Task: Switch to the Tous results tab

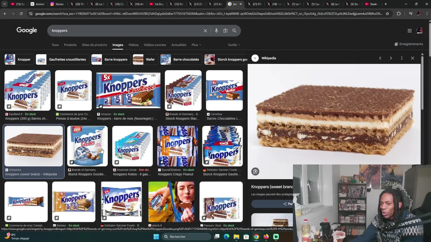Action: click(x=55, y=45)
